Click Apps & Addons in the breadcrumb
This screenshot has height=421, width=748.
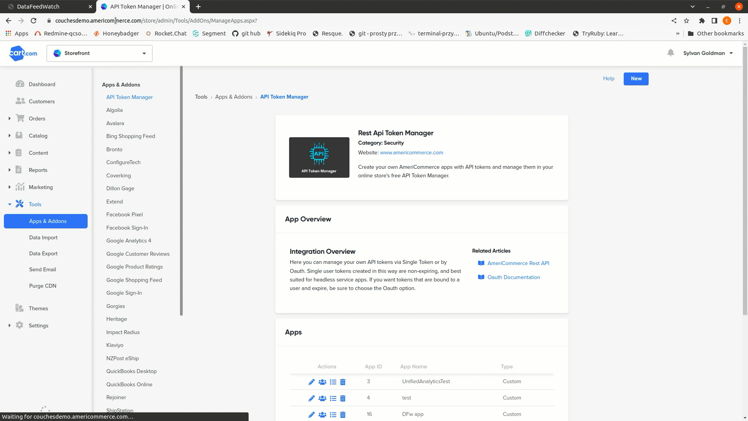pyautogui.click(x=234, y=97)
